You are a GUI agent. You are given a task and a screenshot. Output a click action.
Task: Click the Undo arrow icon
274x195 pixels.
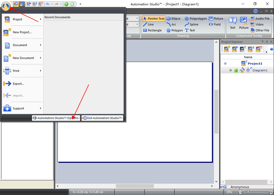(x=48, y=4)
